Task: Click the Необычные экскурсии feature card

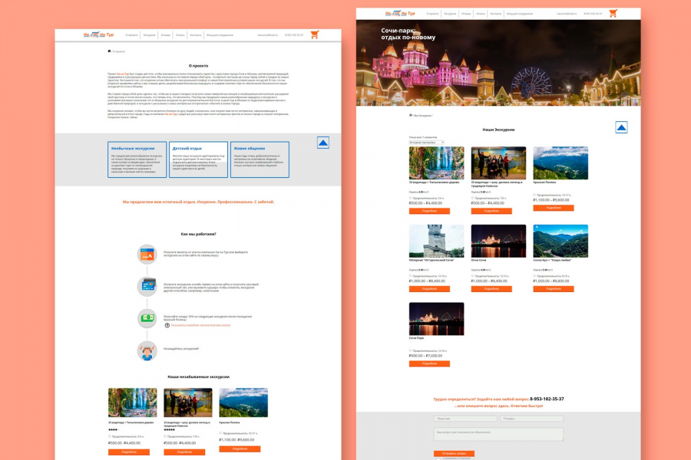Action: point(137,159)
